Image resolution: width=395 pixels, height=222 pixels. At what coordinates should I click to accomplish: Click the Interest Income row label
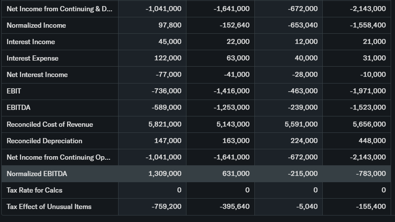coord(31,42)
